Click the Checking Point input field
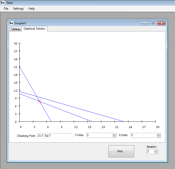Screen dimensions: 175x169 55,136
